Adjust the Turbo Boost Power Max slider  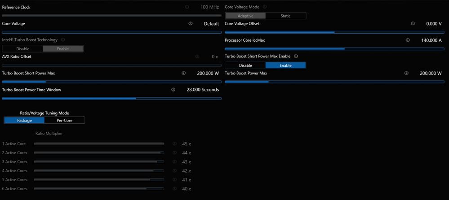[334, 82]
